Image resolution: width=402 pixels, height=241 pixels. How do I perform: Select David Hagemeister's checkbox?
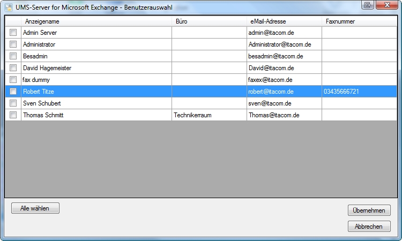click(x=13, y=68)
